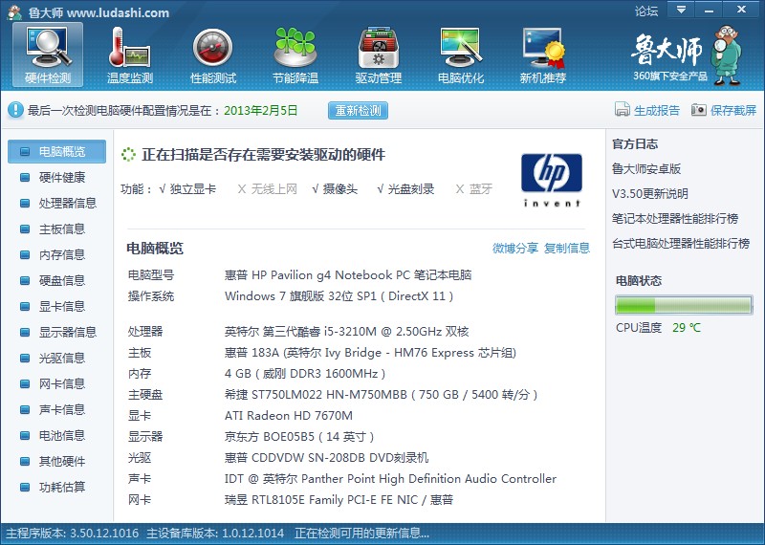This screenshot has height=545, width=765.
Task: Click 复制信息 to copy info
Action: 567,249
